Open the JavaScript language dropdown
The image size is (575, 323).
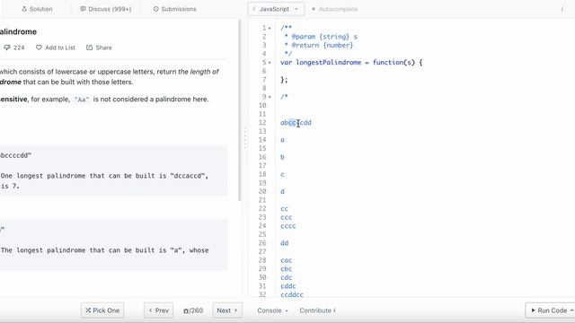tap(276, 9)
